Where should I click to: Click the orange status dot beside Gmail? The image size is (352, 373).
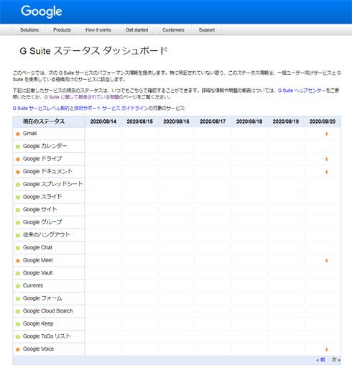click(18, 134)
